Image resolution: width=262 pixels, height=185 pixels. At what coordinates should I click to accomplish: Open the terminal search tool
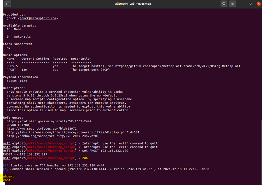coord(224,4)
